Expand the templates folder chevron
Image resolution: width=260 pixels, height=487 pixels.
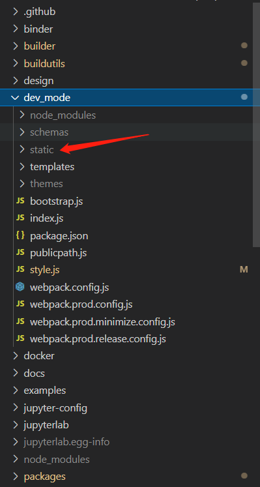tap(22, 167)
